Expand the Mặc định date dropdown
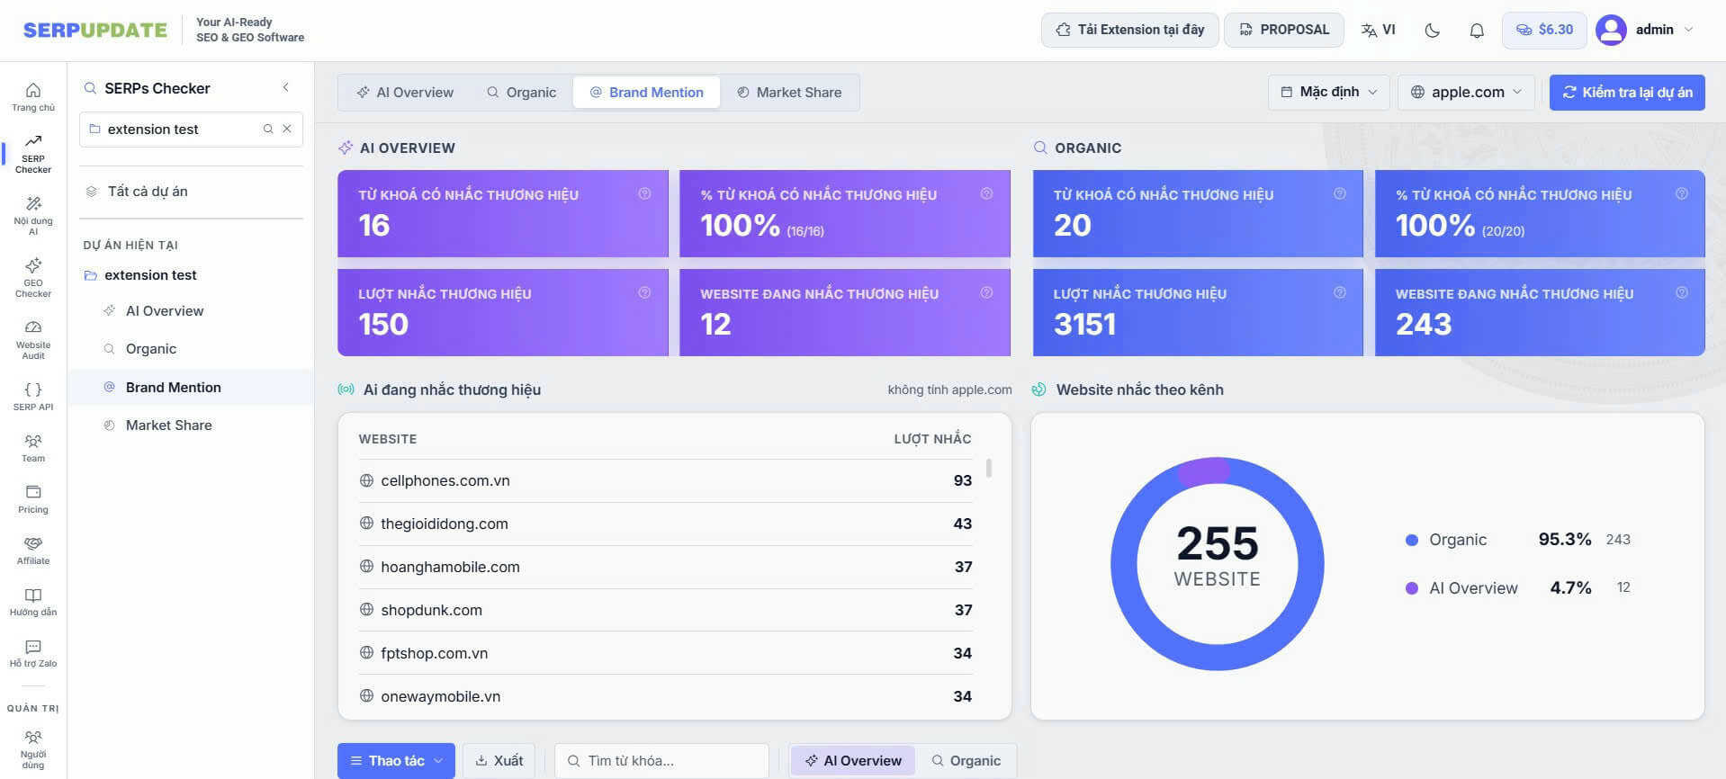 (x=1329, y=92)
